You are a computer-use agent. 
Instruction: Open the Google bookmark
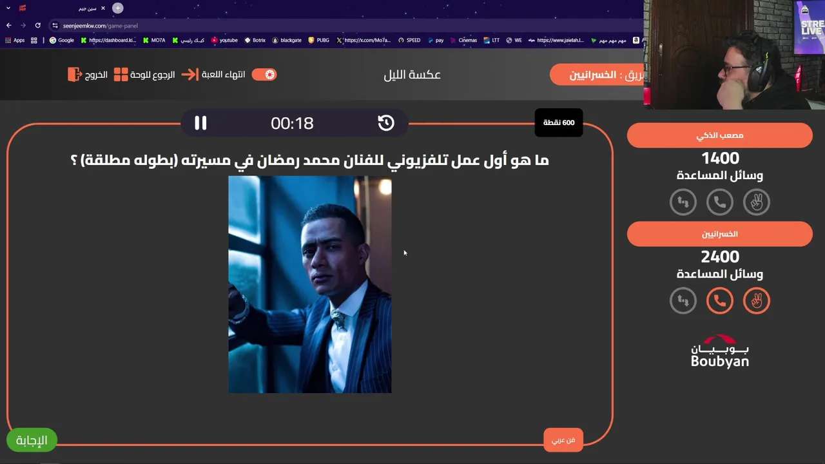(x=62, y=40)
